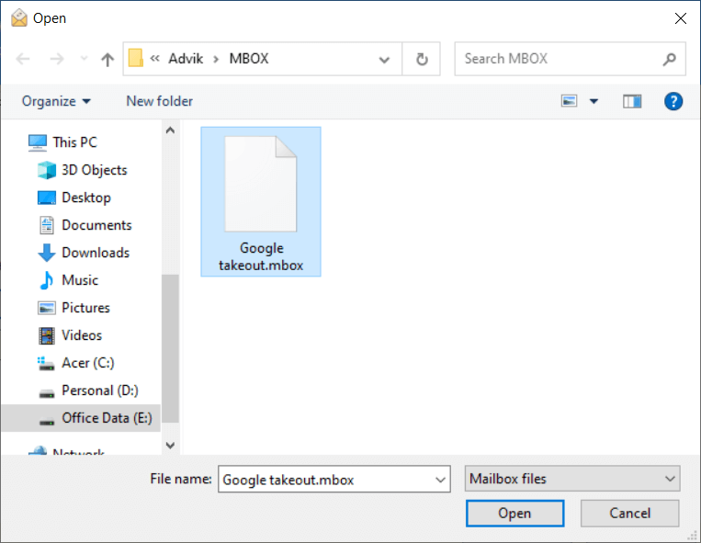This screenshot has height=543, width=701.
Task: Click the Documents page icon
Action: point(47,225)
